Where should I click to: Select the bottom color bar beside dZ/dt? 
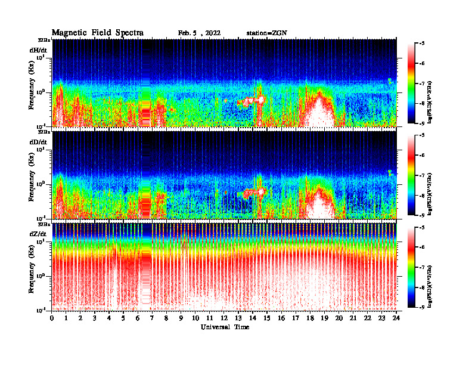pyautogui.click(x=411, y=267)
